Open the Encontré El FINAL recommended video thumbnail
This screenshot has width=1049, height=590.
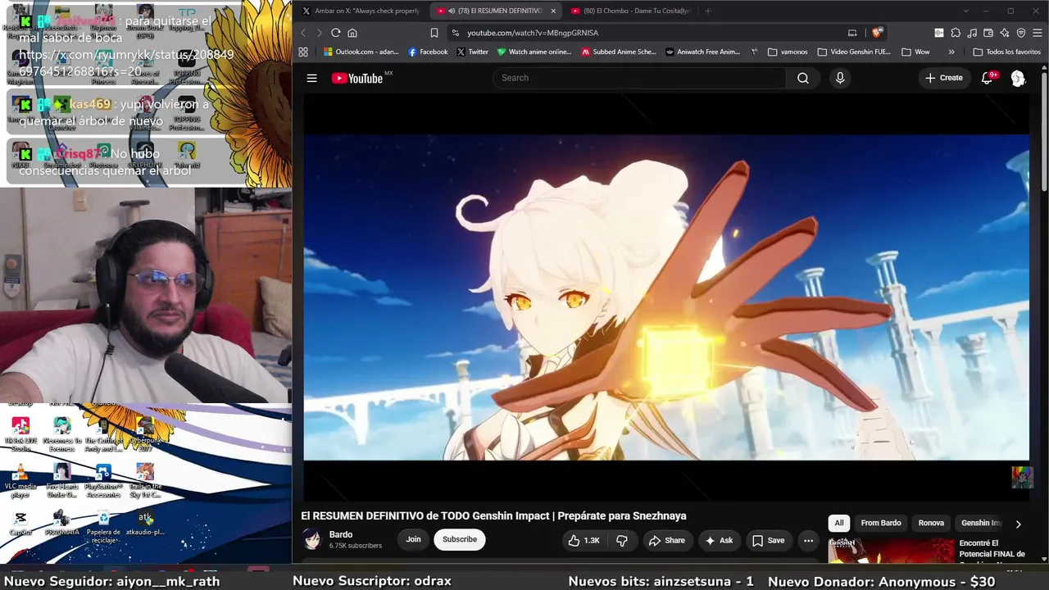coord(891,551)
